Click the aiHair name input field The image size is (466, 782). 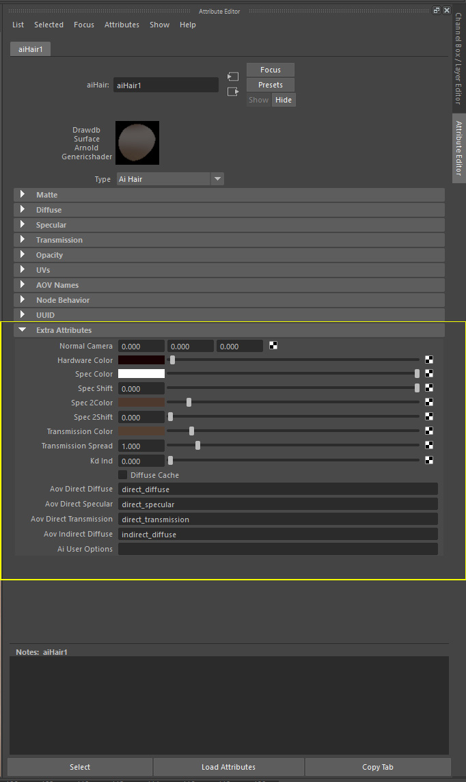tap(166, 85)
